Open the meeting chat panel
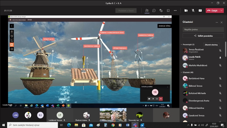This screenshot has width=227, height=128. tap(154, 11)
